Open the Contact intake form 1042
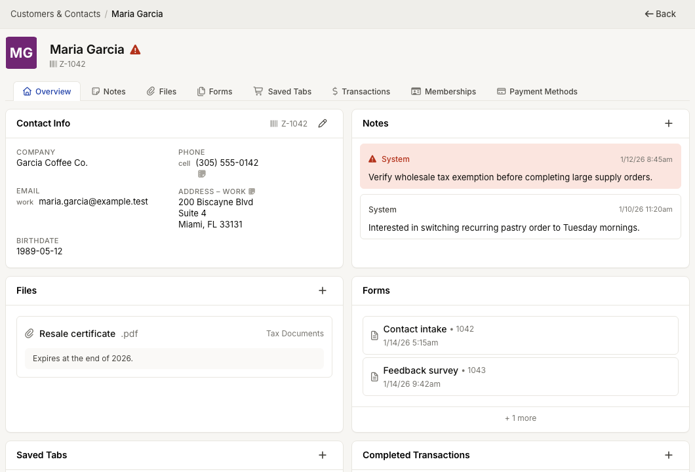This screenshot has height=472, width=695. click(521, 336)
